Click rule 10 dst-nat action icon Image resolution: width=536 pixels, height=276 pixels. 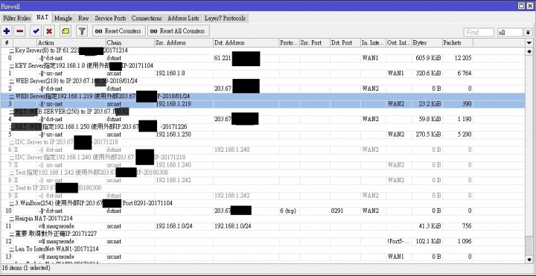[42, 211]
